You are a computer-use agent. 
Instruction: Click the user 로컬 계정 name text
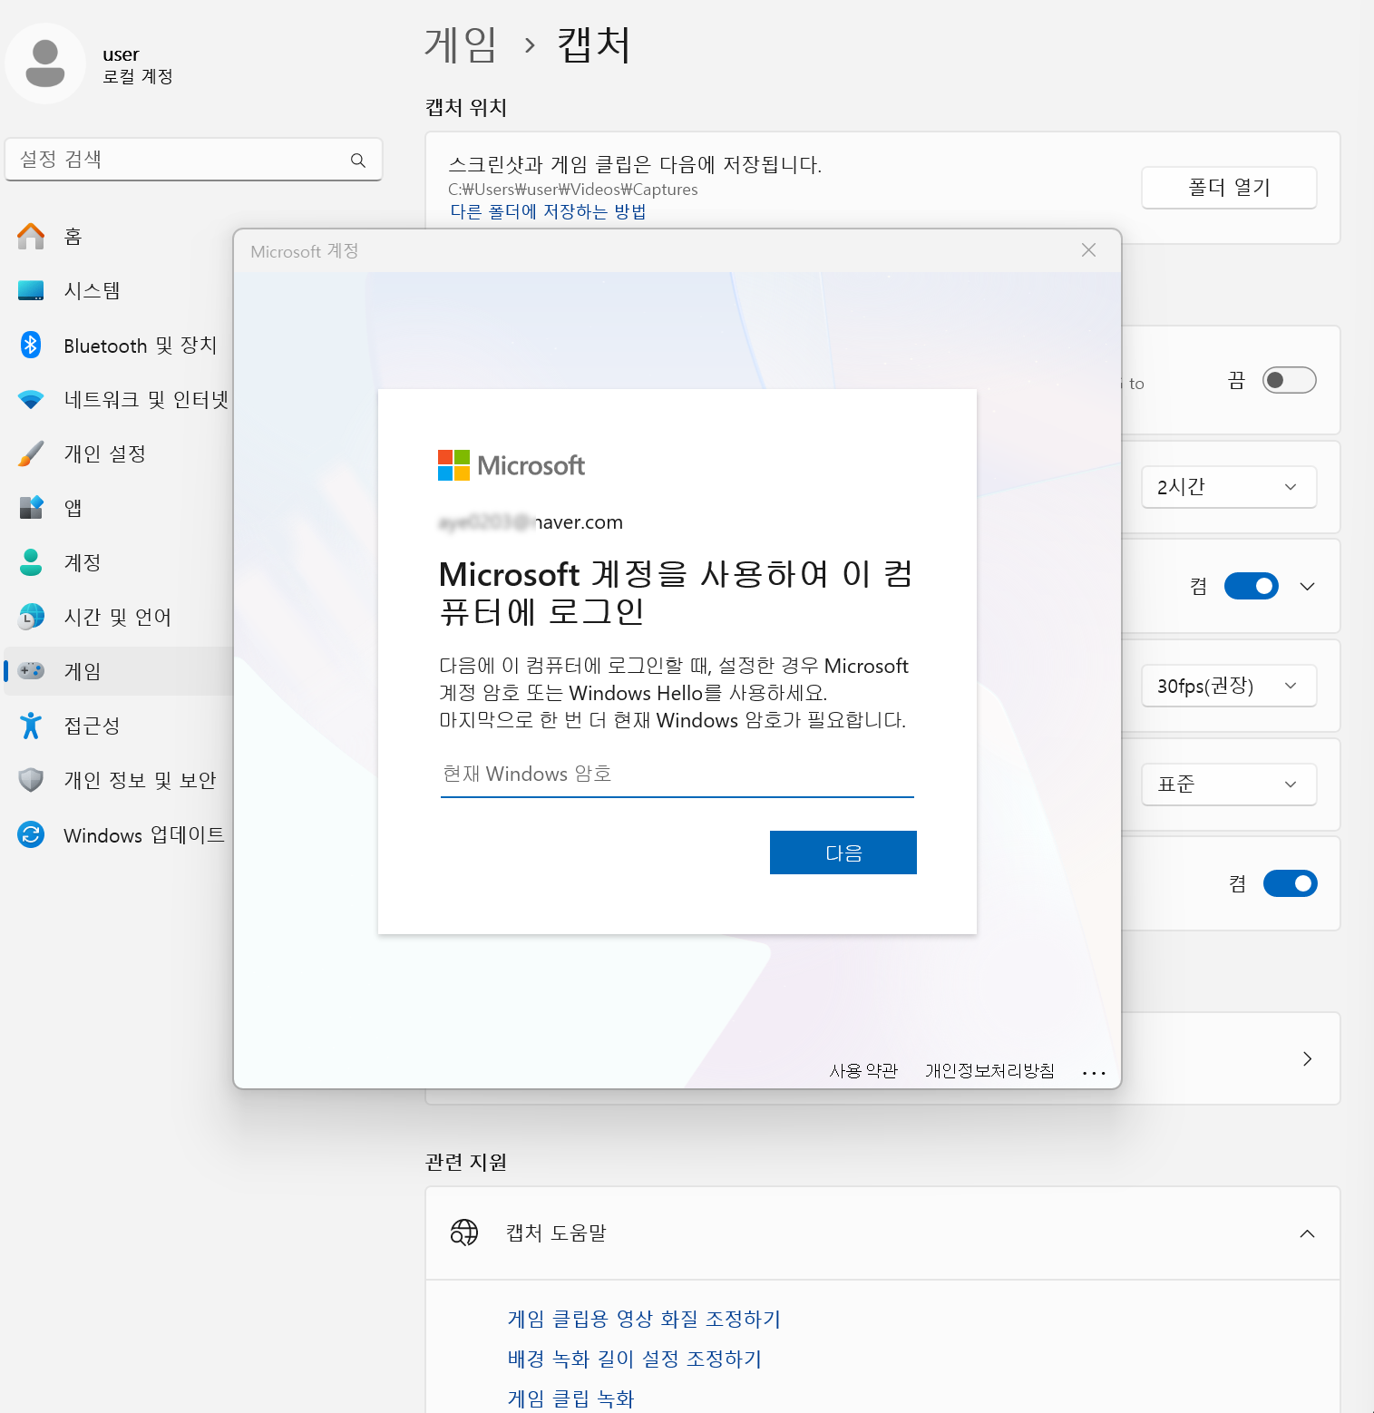[138, 65]
